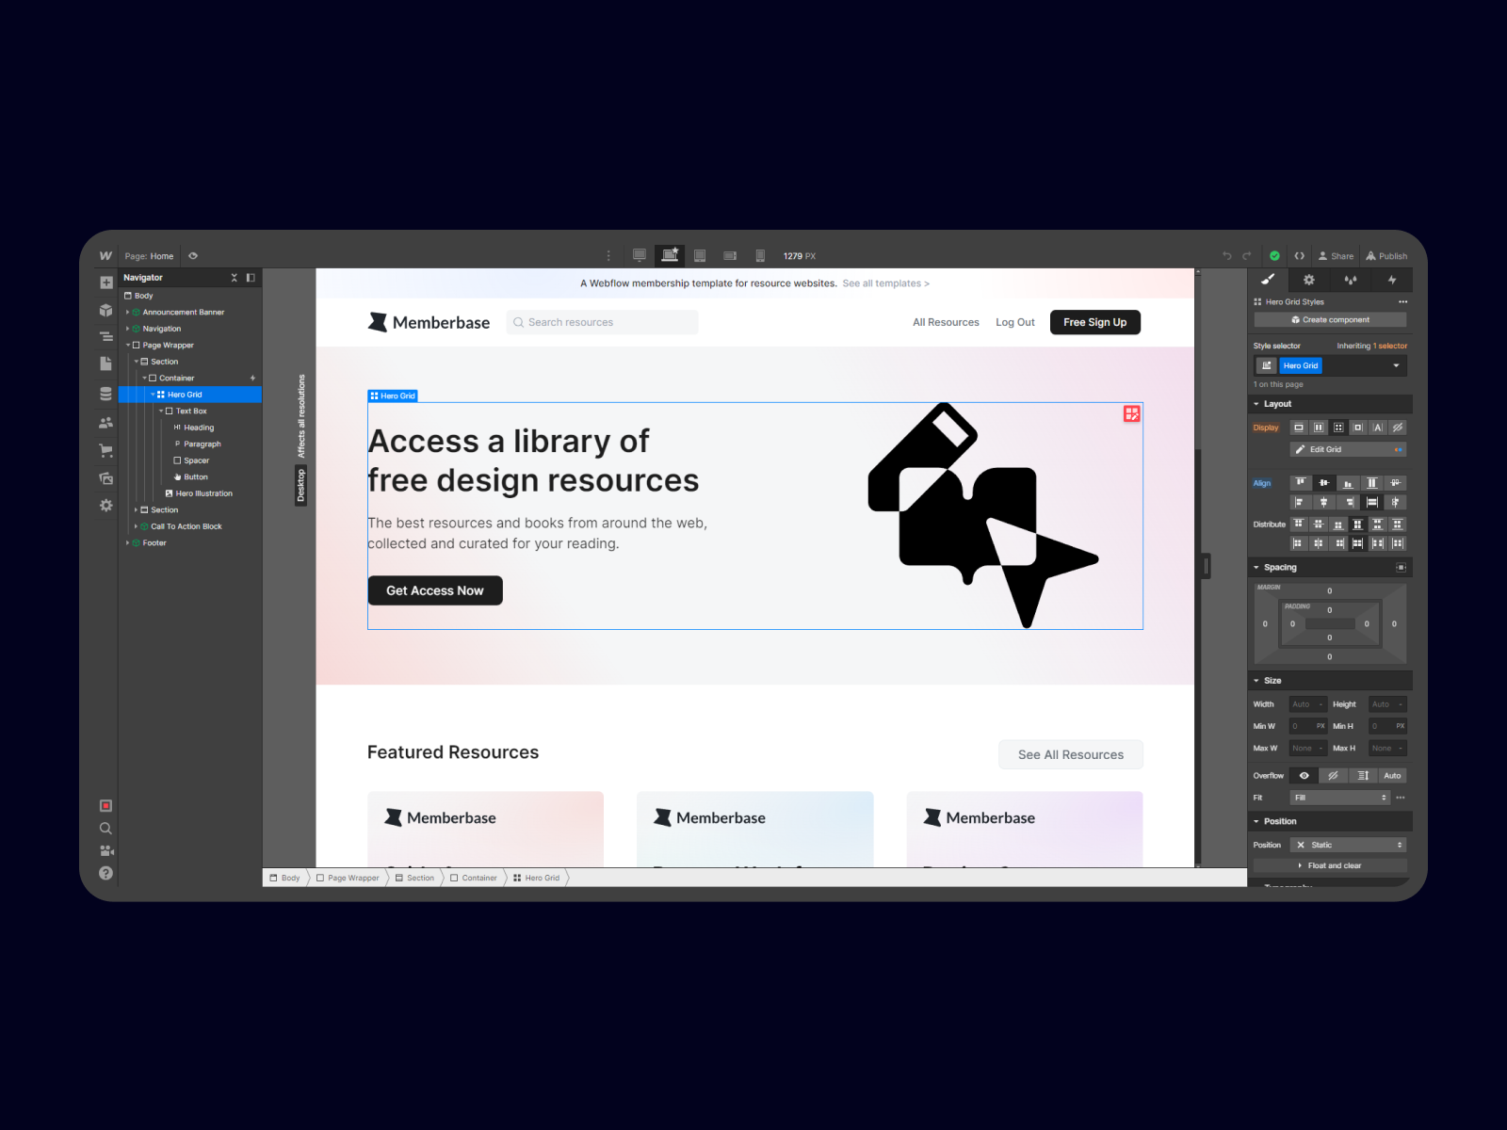This screenshot has height=1130, width=1507.
Task: Open Hero Grid Styles more options menu
Action: coord(1402,302)
